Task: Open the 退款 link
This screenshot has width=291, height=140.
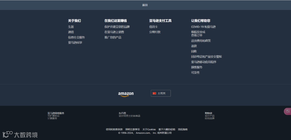Action: tap(194, 46)
